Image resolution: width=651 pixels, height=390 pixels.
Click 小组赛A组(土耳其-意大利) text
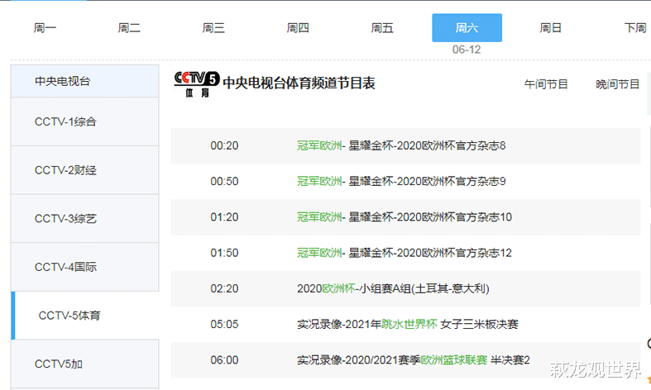point(424,288)
